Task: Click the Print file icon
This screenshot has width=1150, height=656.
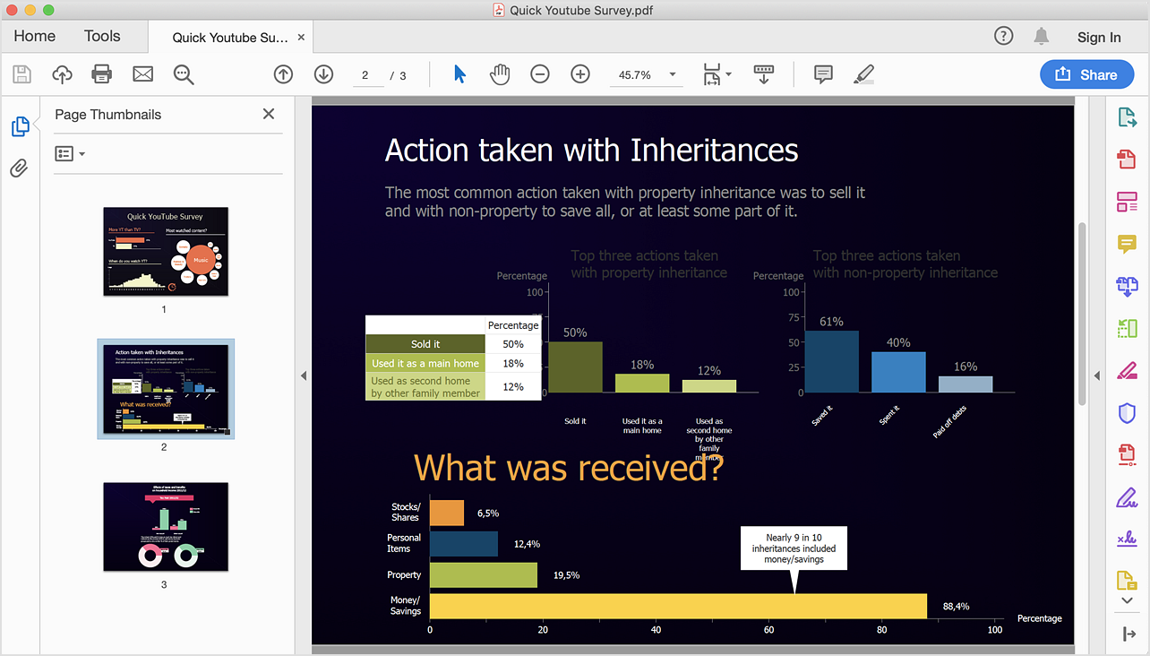Action: (x=102, y=74)
